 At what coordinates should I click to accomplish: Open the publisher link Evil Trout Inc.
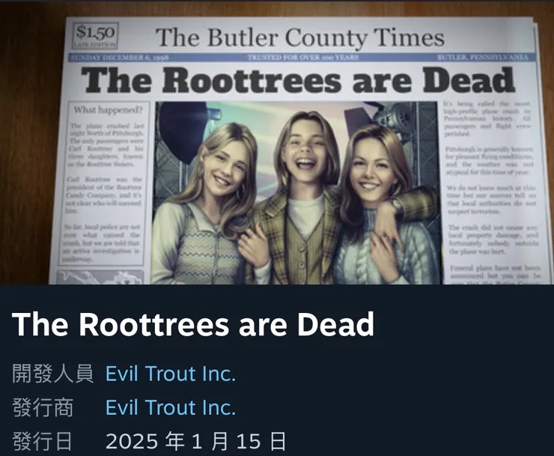coord(171,407)
